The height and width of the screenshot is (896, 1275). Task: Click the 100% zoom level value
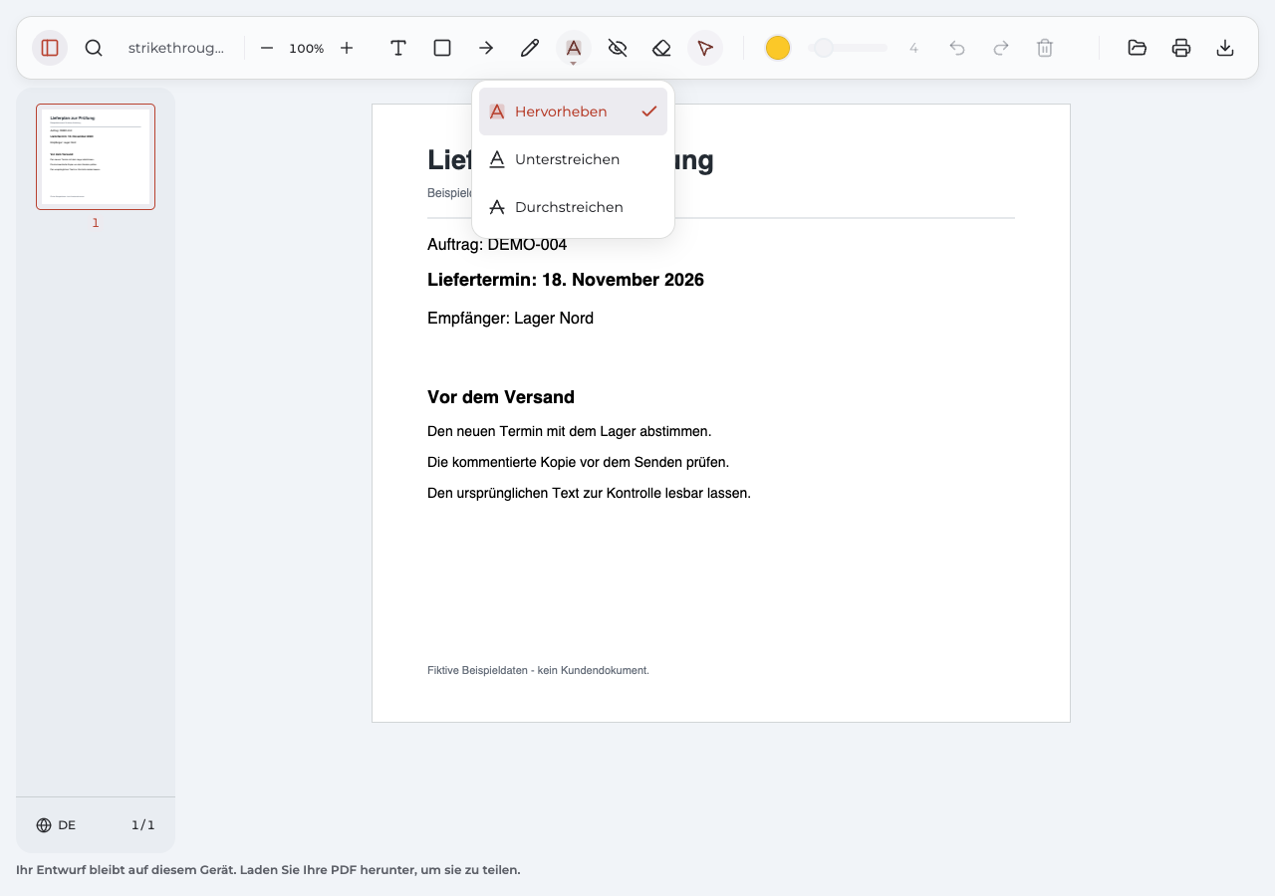[307, 48]
